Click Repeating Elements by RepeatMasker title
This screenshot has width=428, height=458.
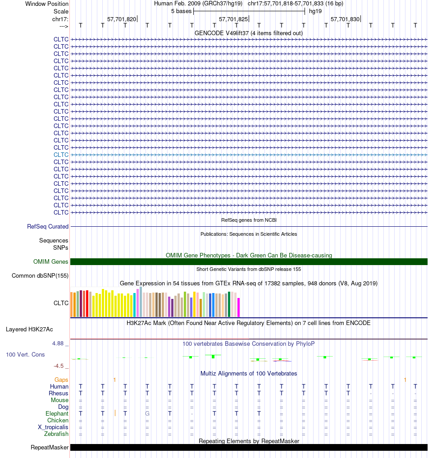point(249,441)
